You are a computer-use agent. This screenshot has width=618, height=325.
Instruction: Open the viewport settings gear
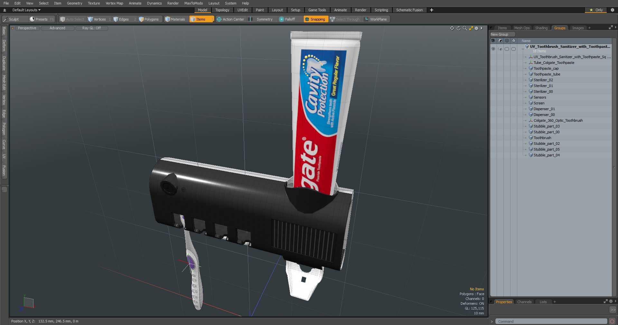[477, 28]
